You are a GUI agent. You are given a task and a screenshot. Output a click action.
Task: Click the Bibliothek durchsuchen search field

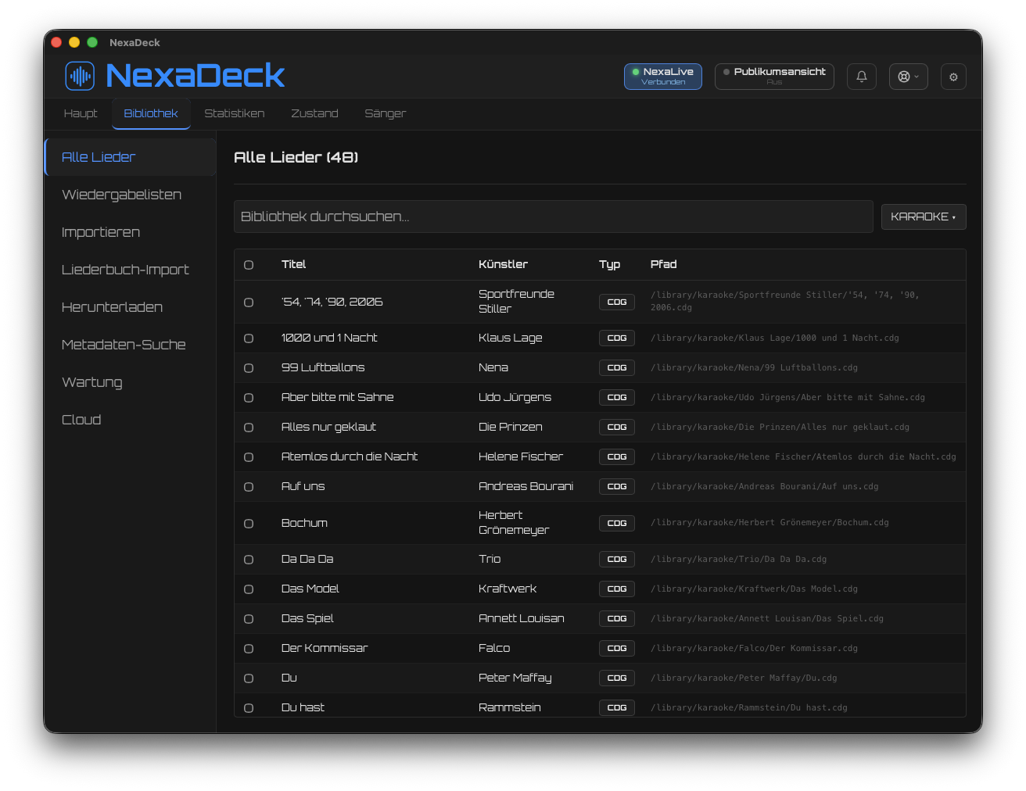tap(554, 217)
